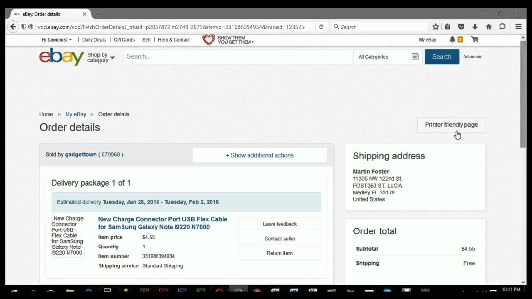Open the Shop by category dropdown
Viewport: 532px width, 299px height.
click(101, 57)
